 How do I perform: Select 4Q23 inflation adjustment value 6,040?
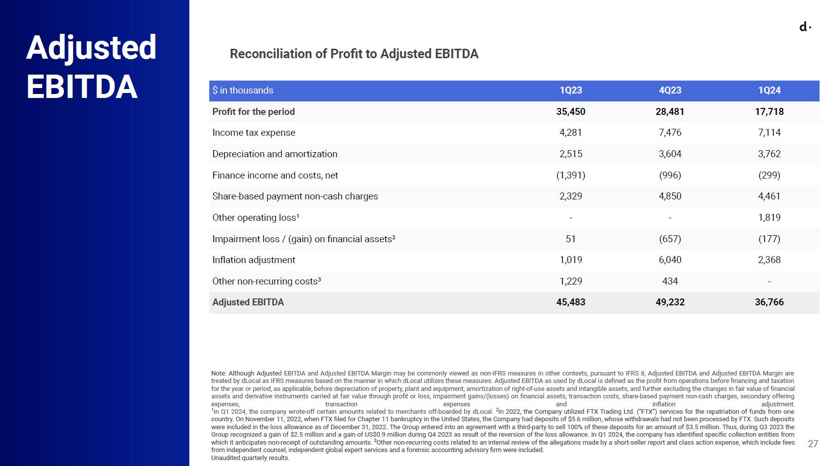click(670, 260)
